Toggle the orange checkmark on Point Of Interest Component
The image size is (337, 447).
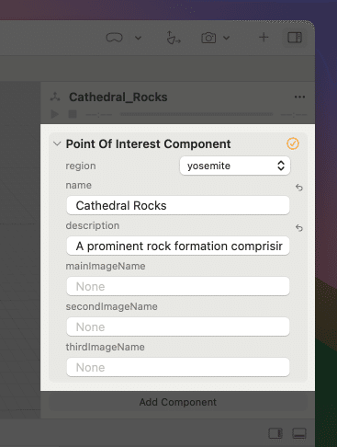pyautogui.click(x=293, y=143)
